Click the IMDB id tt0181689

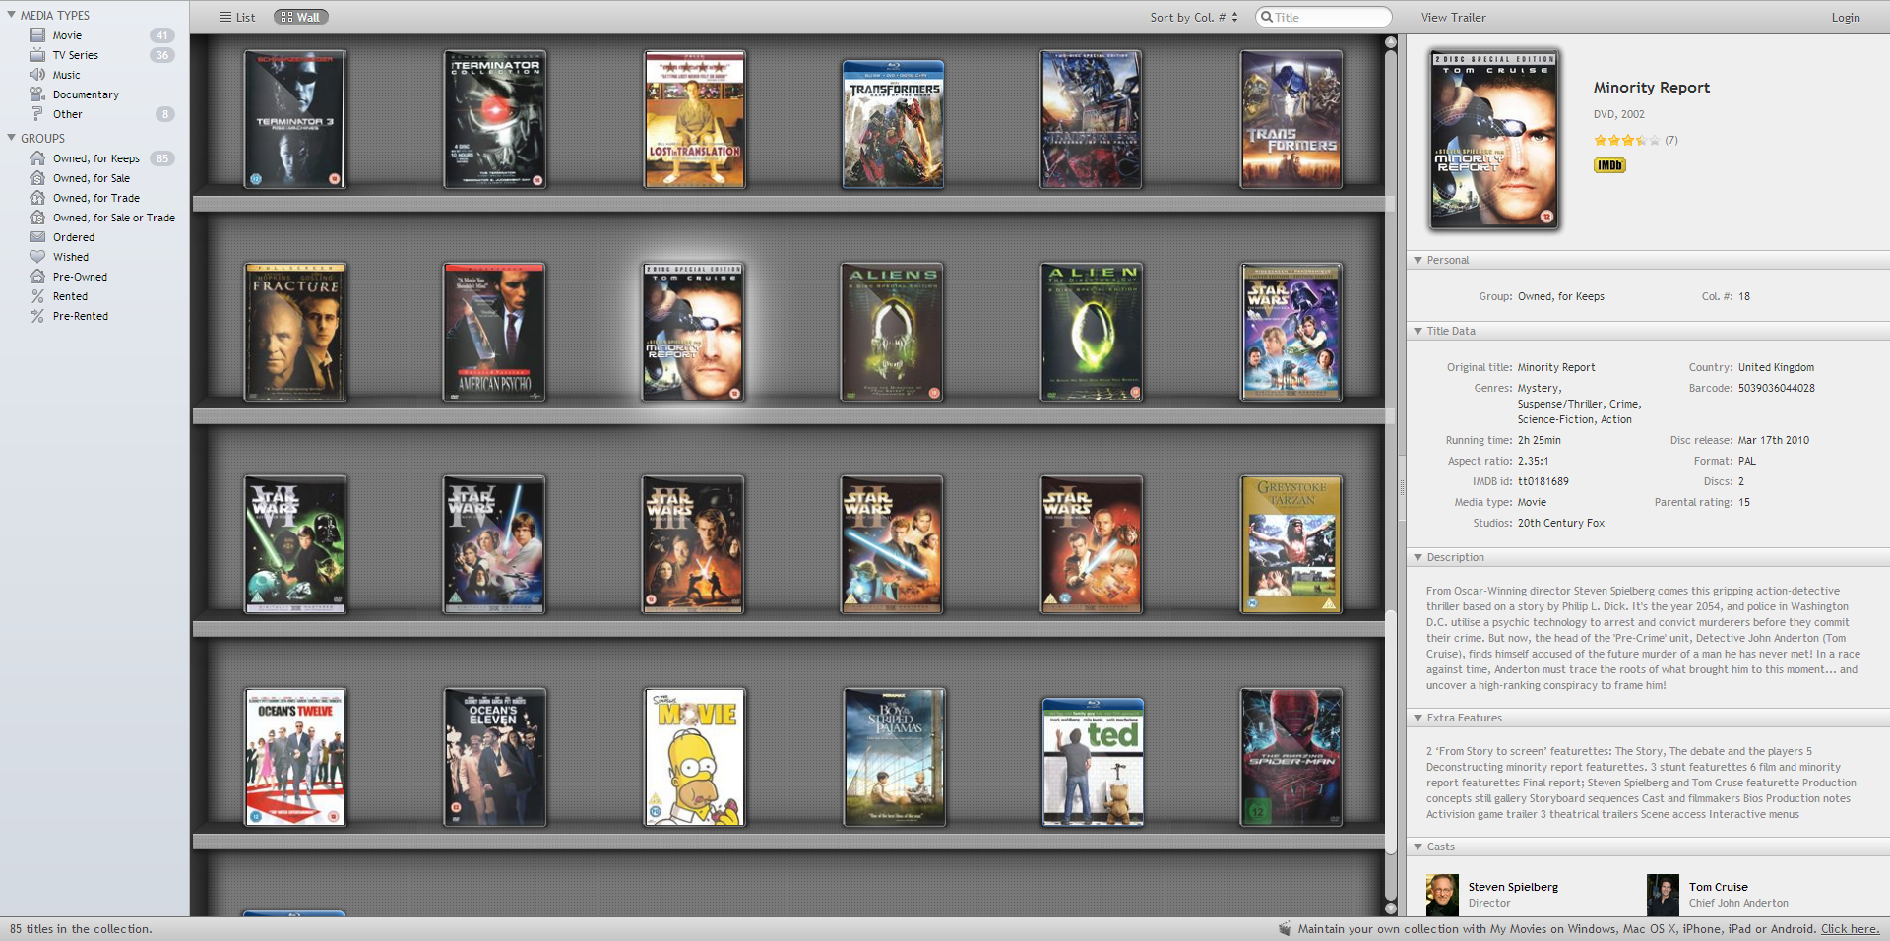(1543, 481)
